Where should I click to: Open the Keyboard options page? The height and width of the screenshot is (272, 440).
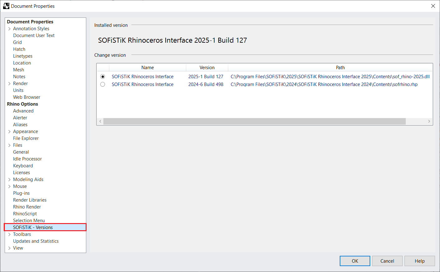[x=23, y=166]
